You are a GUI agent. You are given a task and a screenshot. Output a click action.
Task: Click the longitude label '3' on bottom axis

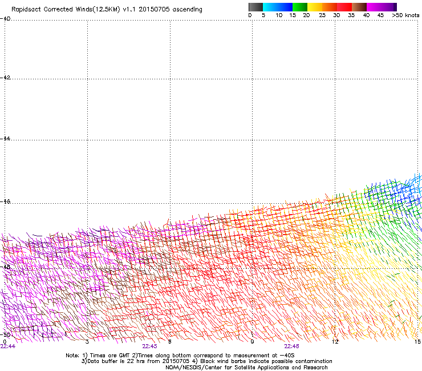[x=87, y=342]
